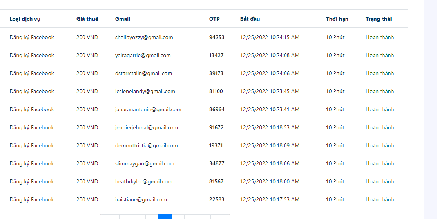The height and width of the screenshot is (219, 437).
Task: Select email iraistiane@gmail.com
Action: (x=141, y=199)
